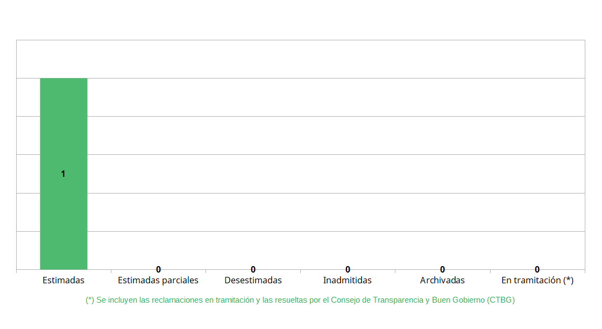Screen dimensions: 602x329
Task: Click the "Archivadas" axis label
Action: pyautogui.click(x=442, y=281)
